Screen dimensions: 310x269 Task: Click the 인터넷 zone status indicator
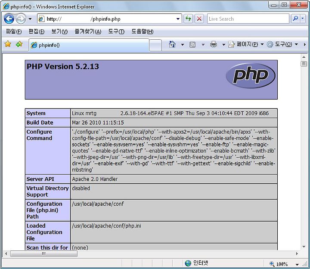click(196, 263)
